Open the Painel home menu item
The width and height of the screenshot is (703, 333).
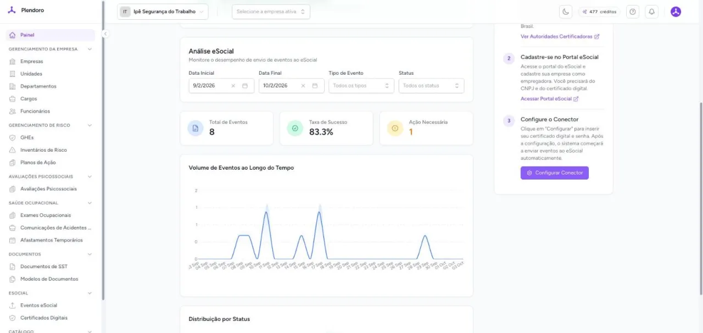(51, 35)
